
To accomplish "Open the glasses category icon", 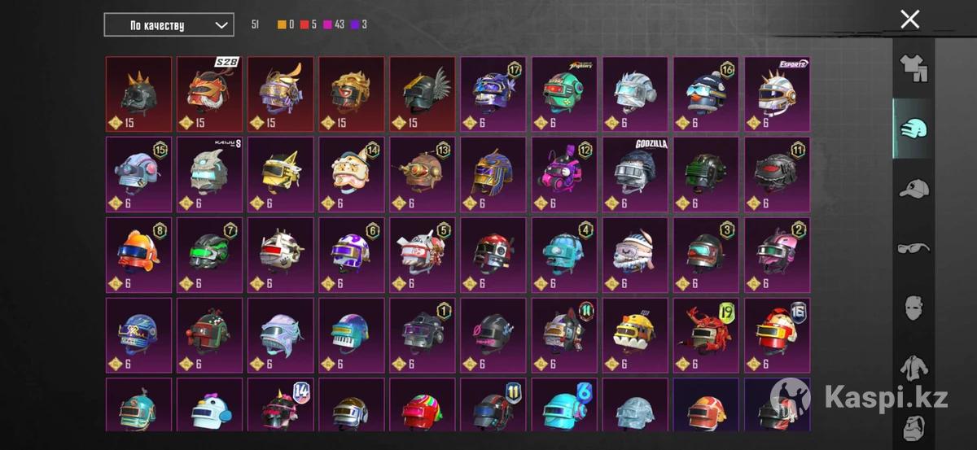I will coord(913,248).
